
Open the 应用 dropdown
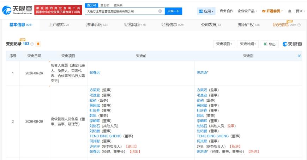pos(206,11)
